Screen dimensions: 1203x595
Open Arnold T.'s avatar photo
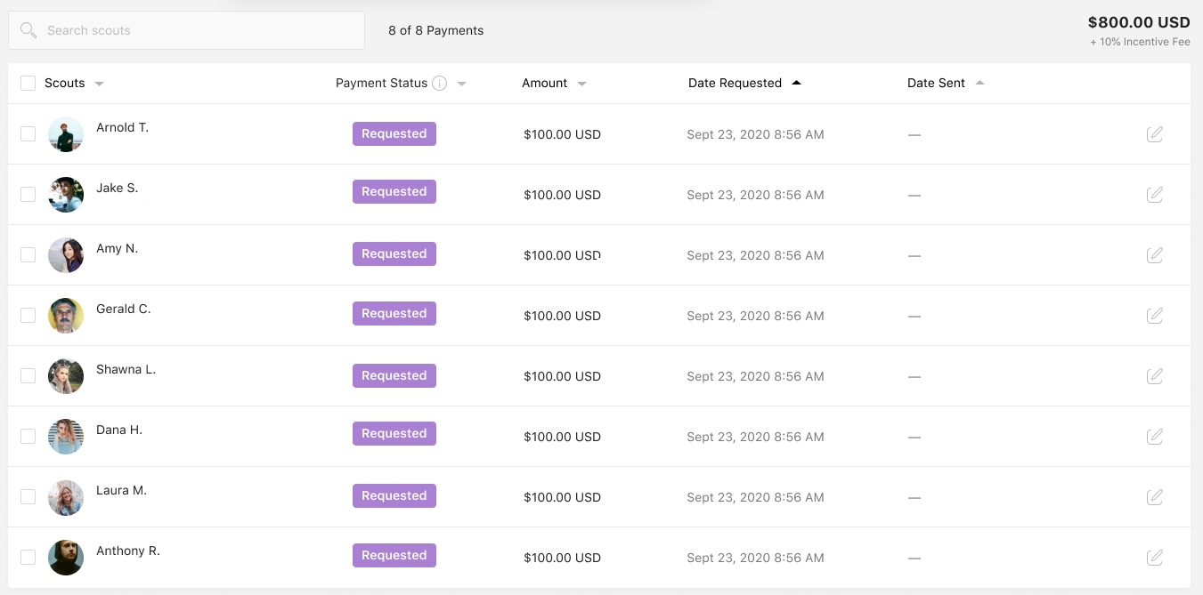pyautogui.click(x=66, y=134)
